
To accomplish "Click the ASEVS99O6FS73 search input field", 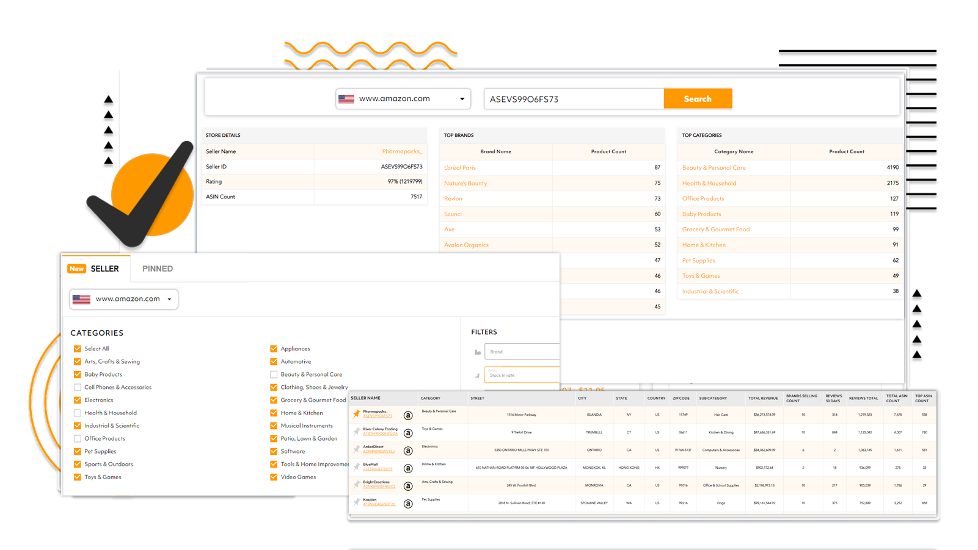I will click(x=573, y=98).
